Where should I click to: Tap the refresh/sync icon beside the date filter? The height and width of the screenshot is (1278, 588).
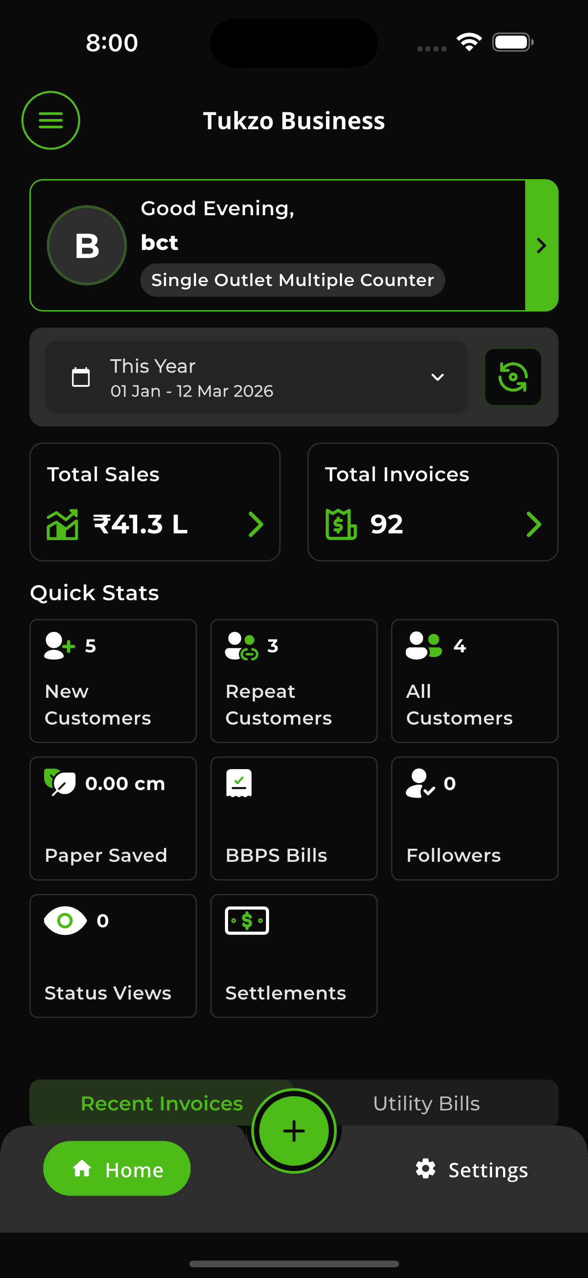(x=513, y=377)
